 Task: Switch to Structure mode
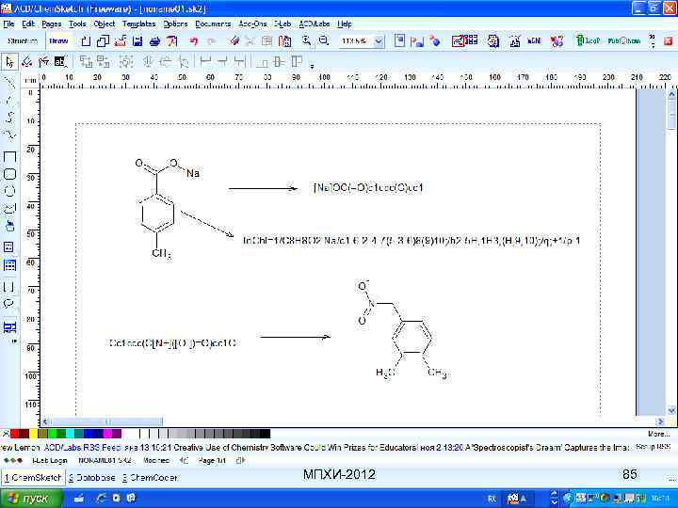pyautogui.click(x=23, y=41)
